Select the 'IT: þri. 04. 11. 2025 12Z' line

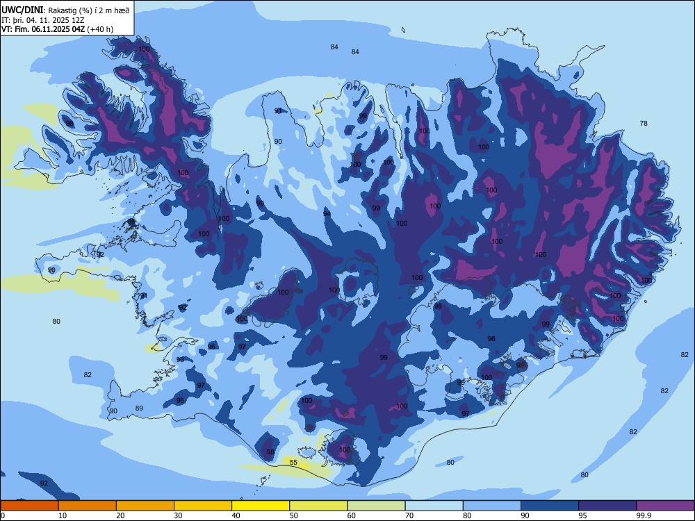coord(43,20)
